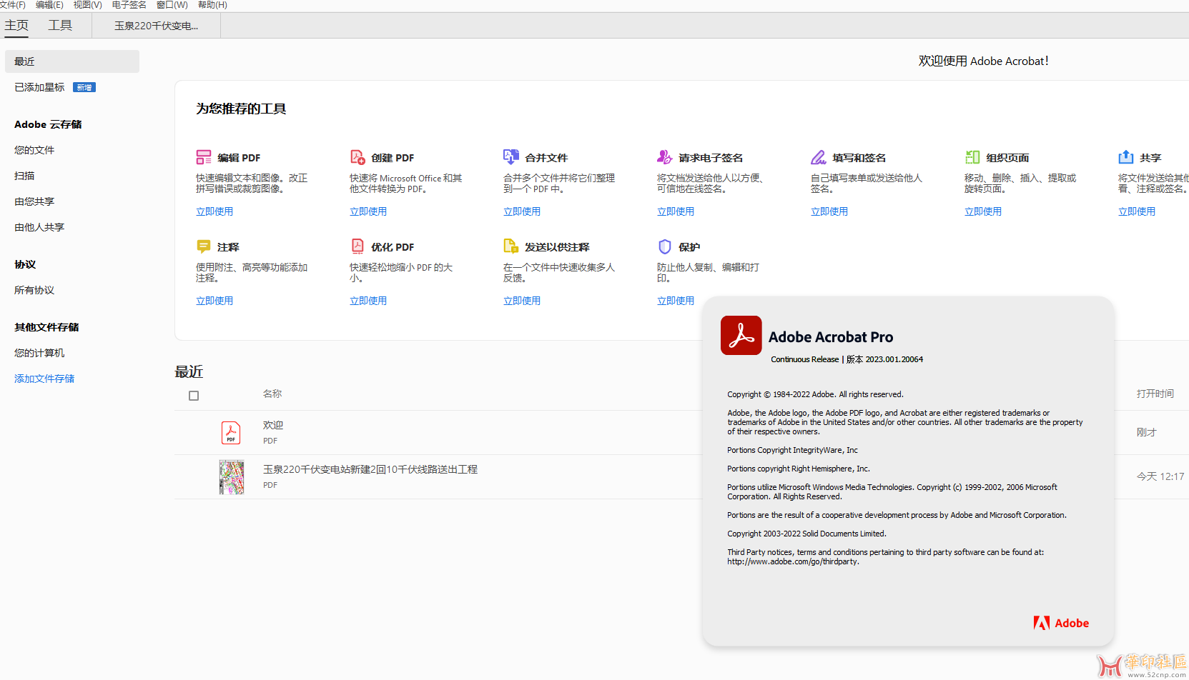Open 所有协议 in the sidebar
The width and height of the screenshot is (1189, 680).
tap(34, 290)
